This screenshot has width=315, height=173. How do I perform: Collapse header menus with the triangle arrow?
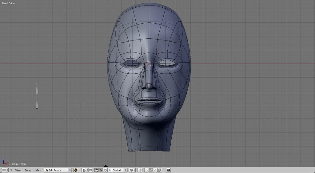[x=11, y=170]
